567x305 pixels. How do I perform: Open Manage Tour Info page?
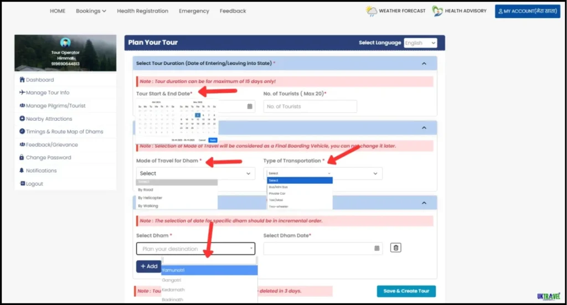48,93
